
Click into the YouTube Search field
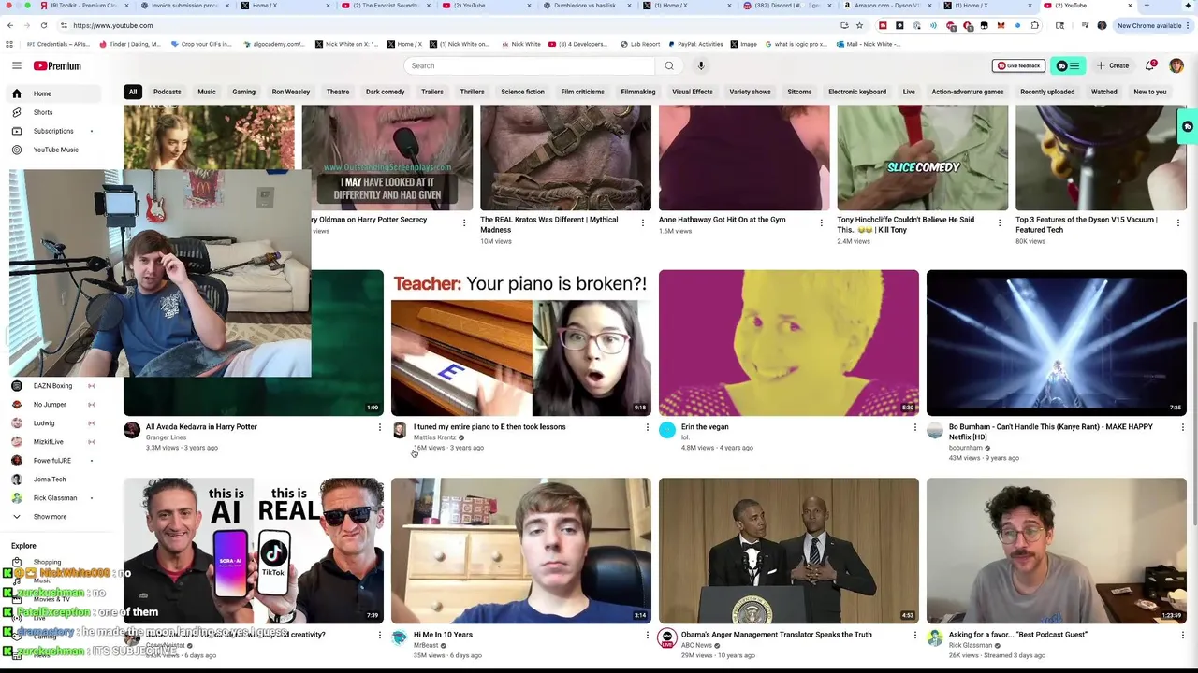click(x=530, y=65)
